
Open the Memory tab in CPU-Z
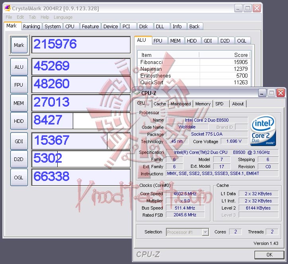click(203, 104)
